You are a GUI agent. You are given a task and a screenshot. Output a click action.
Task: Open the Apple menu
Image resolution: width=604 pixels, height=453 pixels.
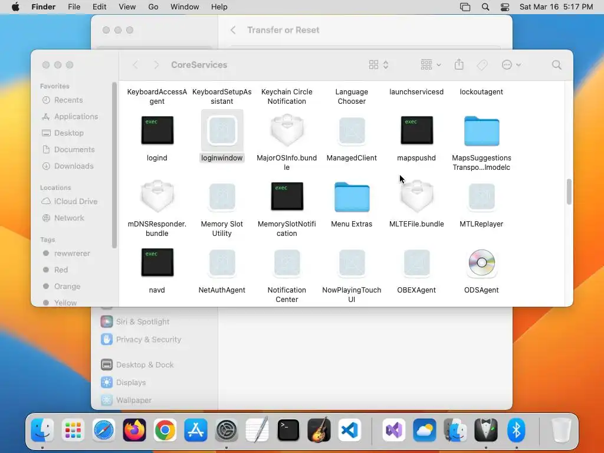coord(15,7)
